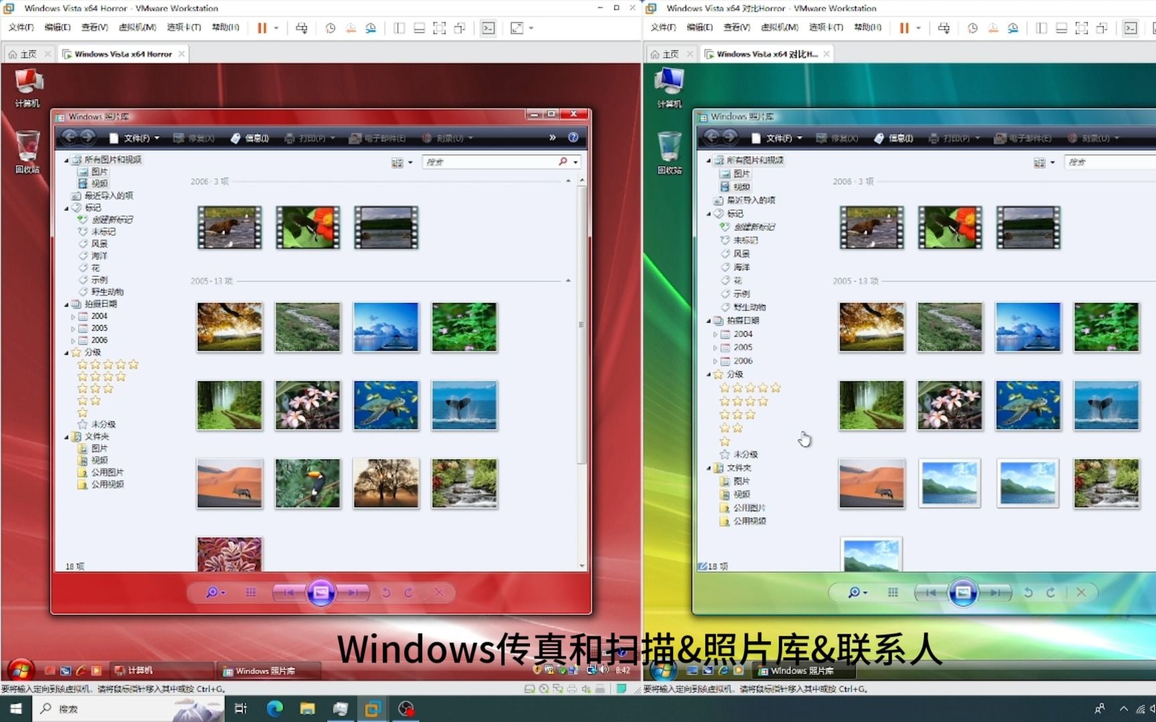Click back arrow in blue Photo Gallery

click(711, 137)
